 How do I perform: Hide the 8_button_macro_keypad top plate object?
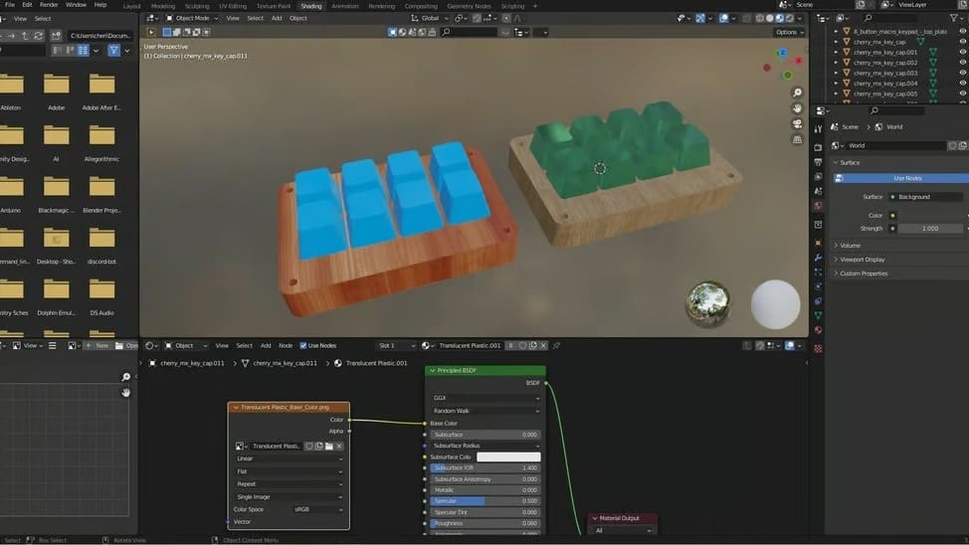tap(962, 32)
